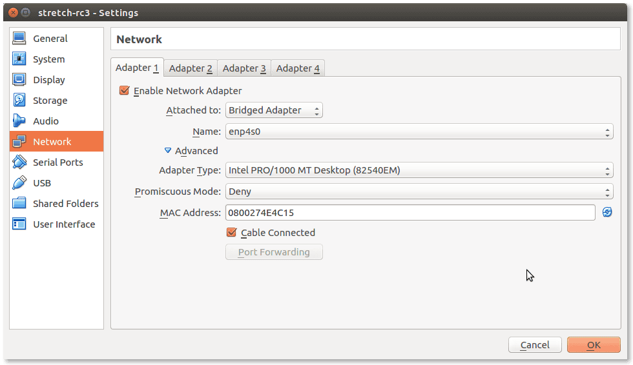The height and width of the screenshot is (365, 633).
Task: Open the User Interface icon
Action: 19,224
